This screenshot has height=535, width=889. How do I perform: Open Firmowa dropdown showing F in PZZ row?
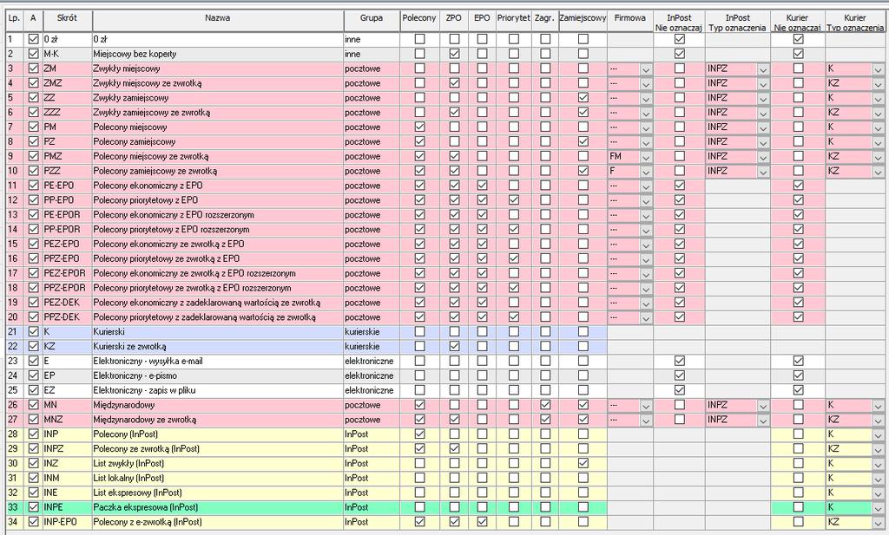pyautogui.click(x=646, y=171)
